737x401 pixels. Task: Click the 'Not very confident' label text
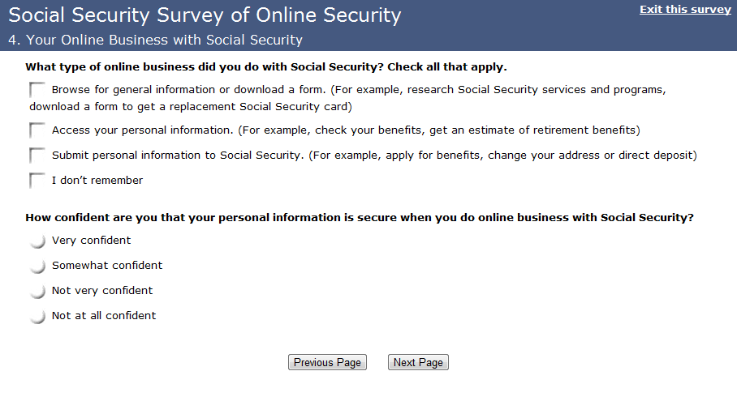pos(102,291)
